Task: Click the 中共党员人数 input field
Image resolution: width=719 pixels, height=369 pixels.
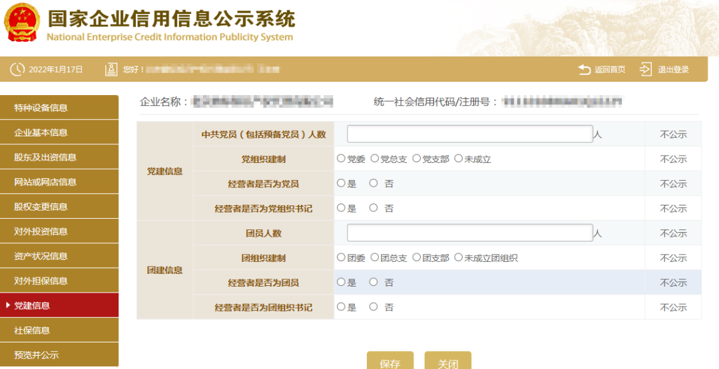Action: [x=469, y=134]
